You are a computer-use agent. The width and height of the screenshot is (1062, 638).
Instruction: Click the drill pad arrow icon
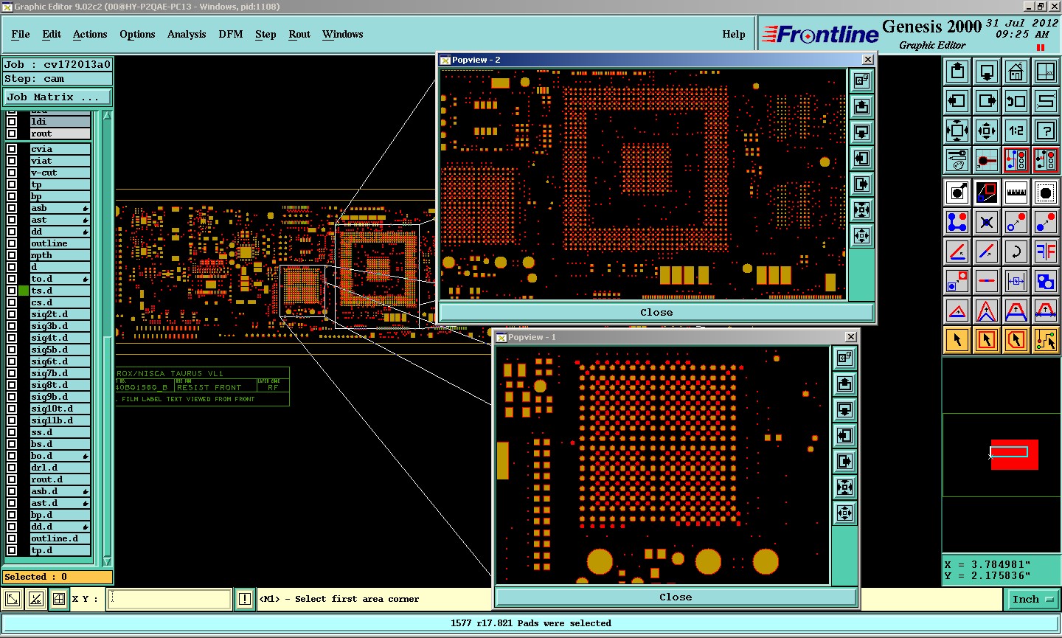[957, 193]
